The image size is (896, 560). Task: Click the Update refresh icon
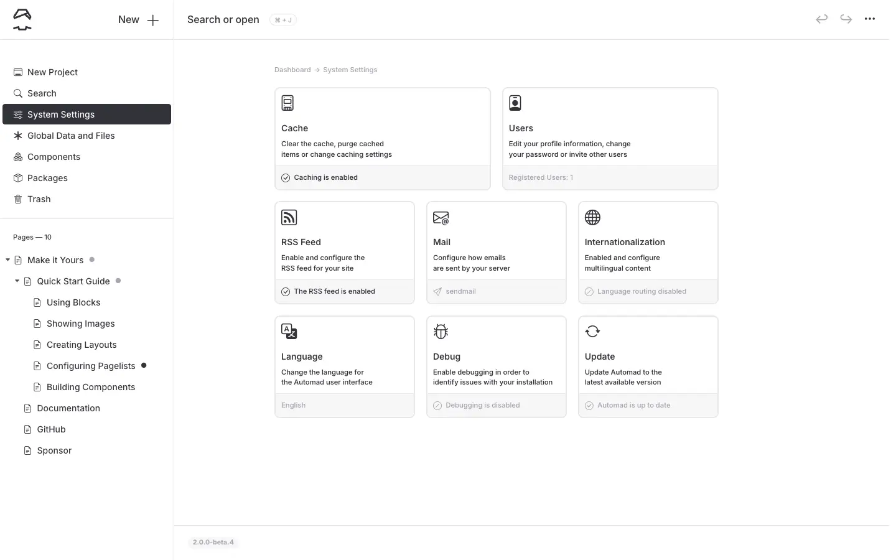pos(592,331)
